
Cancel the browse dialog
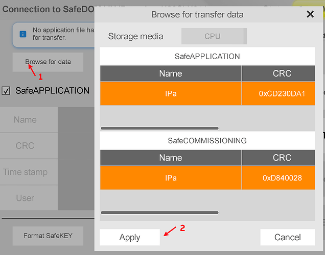[287, 237]
